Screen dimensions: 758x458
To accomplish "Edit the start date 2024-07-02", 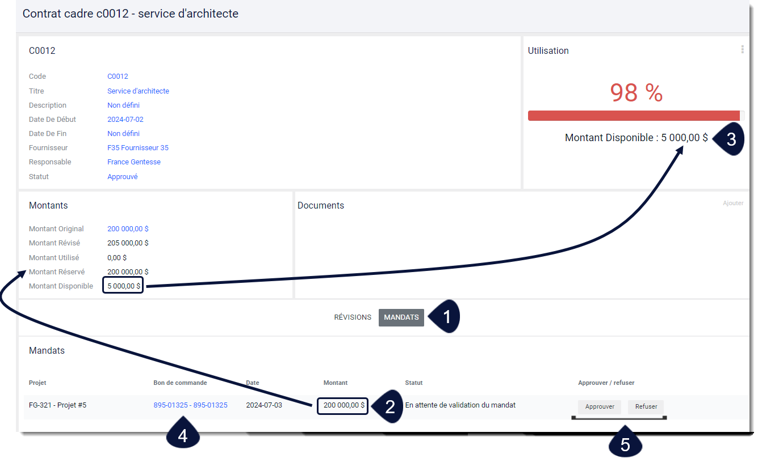I will (125, 120).
